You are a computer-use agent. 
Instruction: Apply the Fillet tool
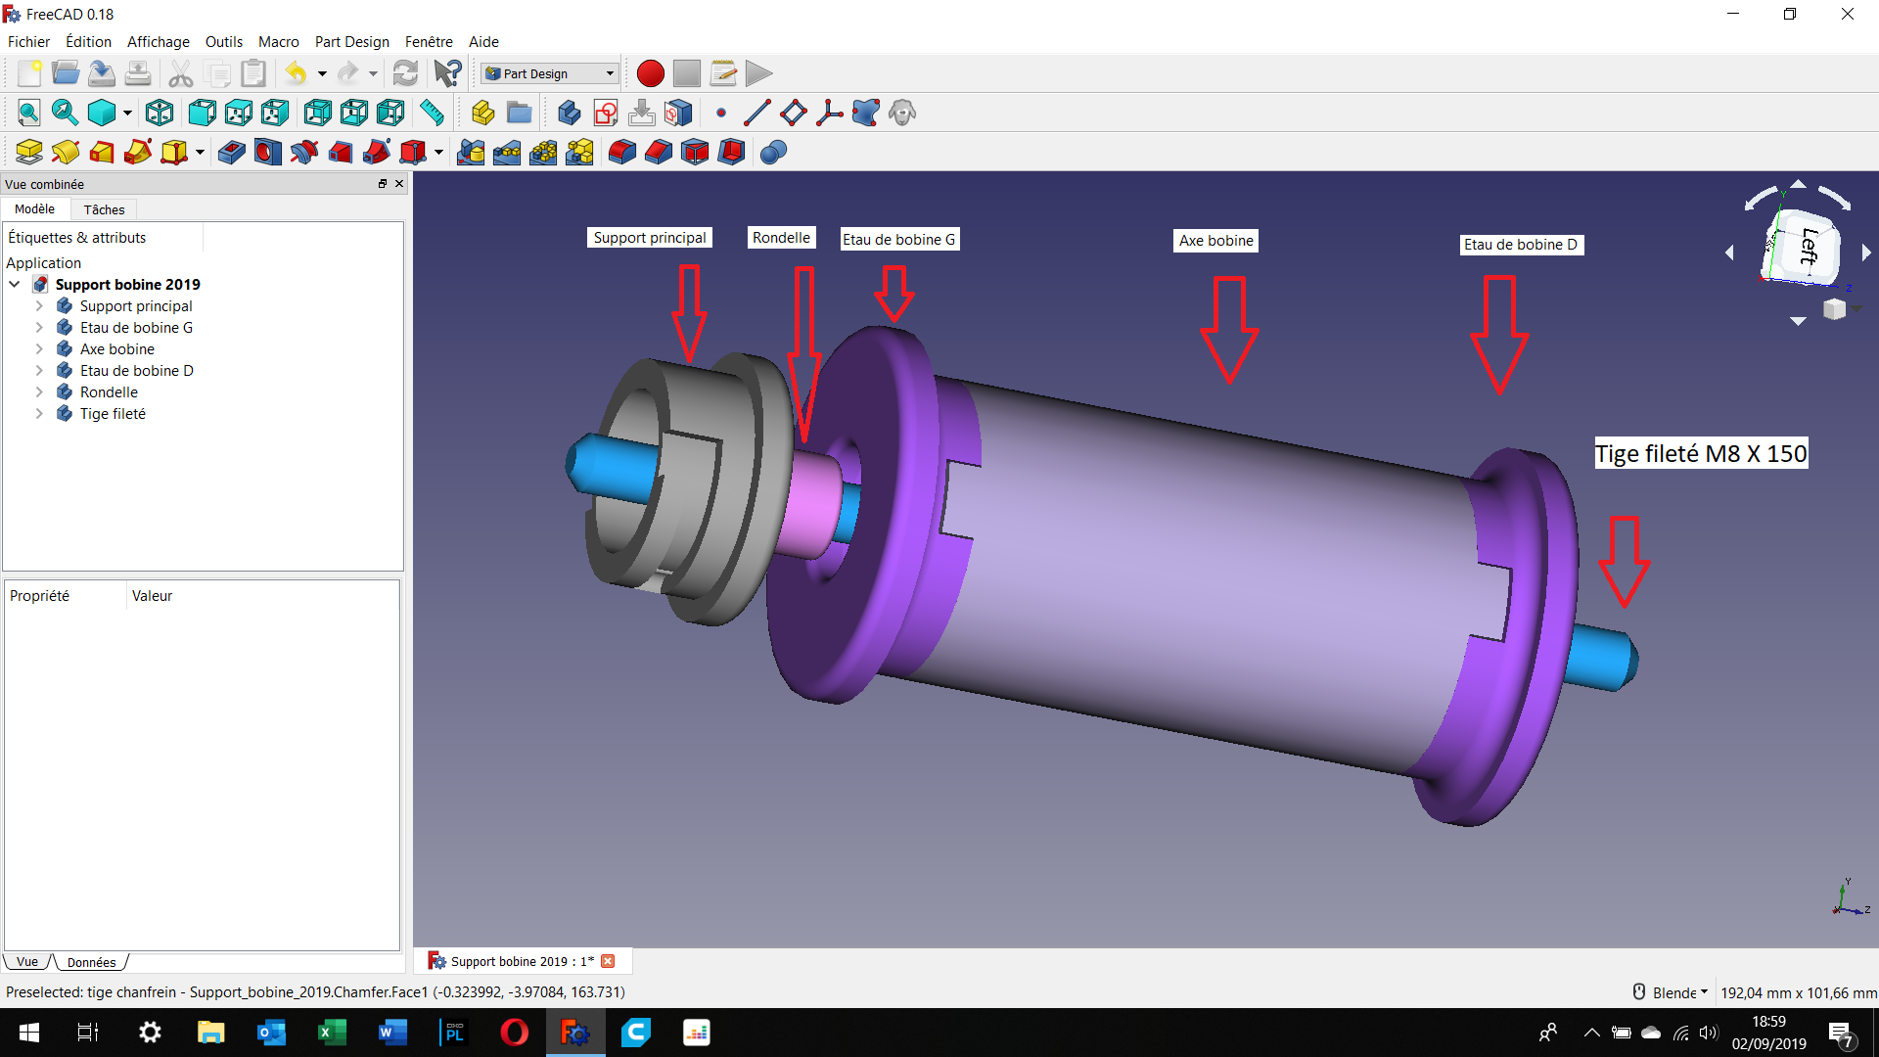(622, 152)
